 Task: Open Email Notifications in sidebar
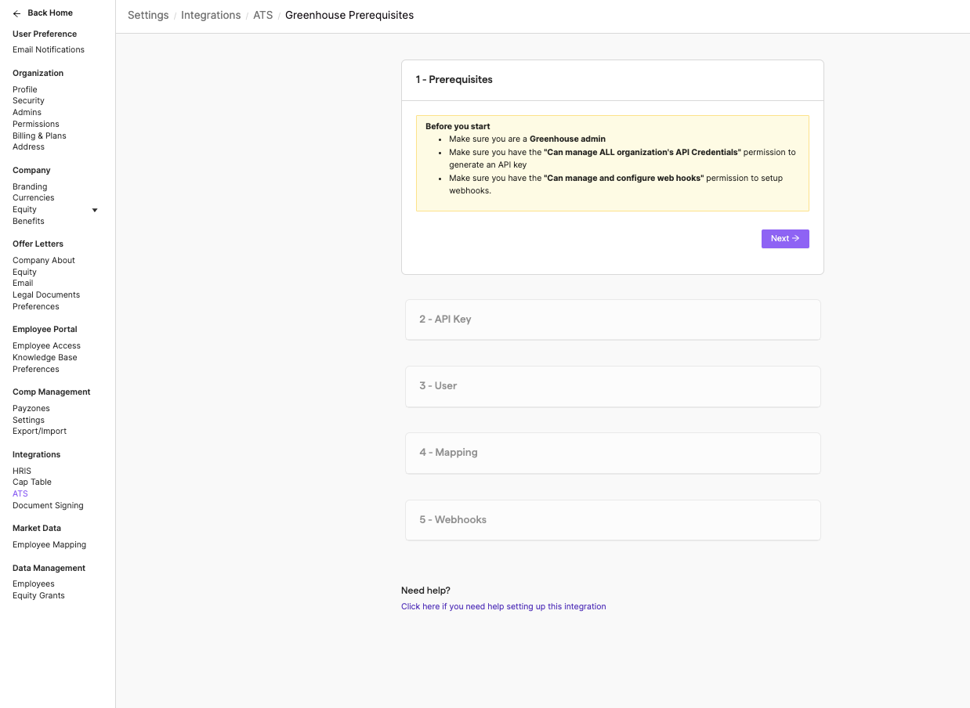(49, 49)
